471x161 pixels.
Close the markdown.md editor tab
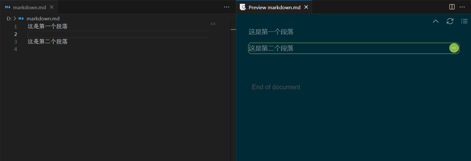(x=52, y=7)
